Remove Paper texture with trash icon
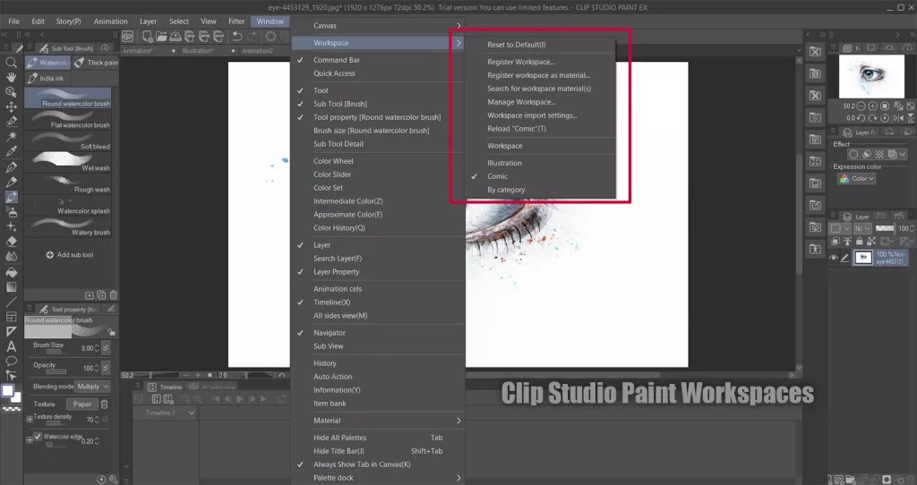 coord(104,404)
